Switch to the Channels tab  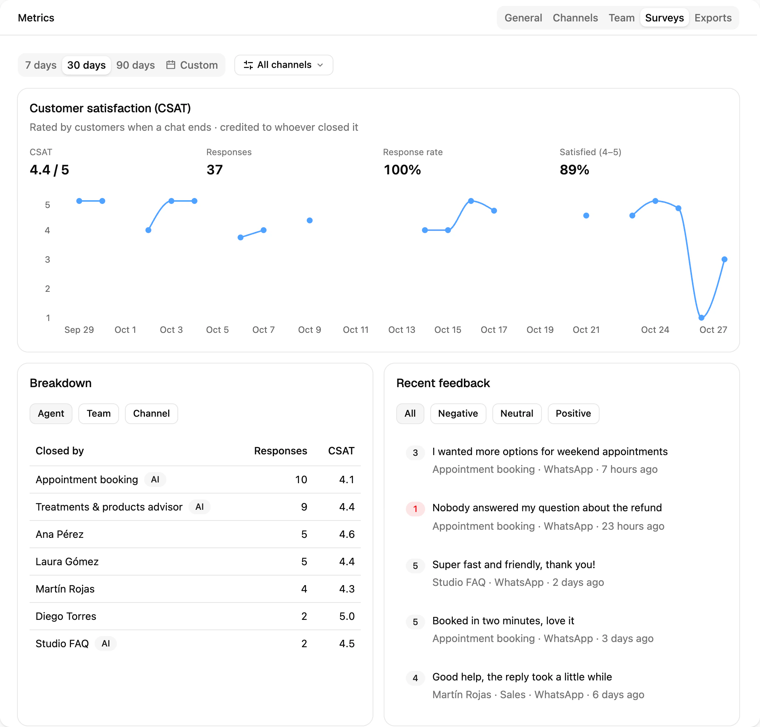pos(575,18)
